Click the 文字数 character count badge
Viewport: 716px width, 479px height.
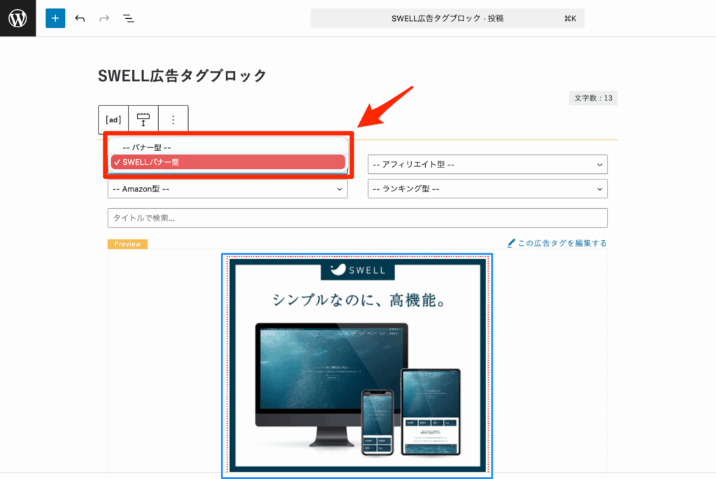pos(593,98)
